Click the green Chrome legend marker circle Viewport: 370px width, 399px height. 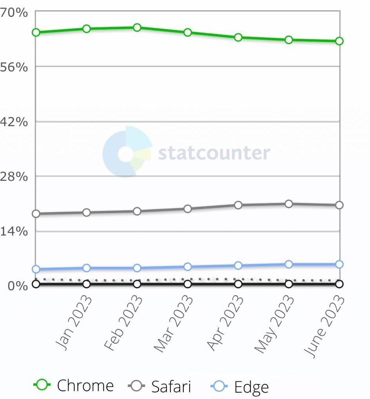click(42, 386)
